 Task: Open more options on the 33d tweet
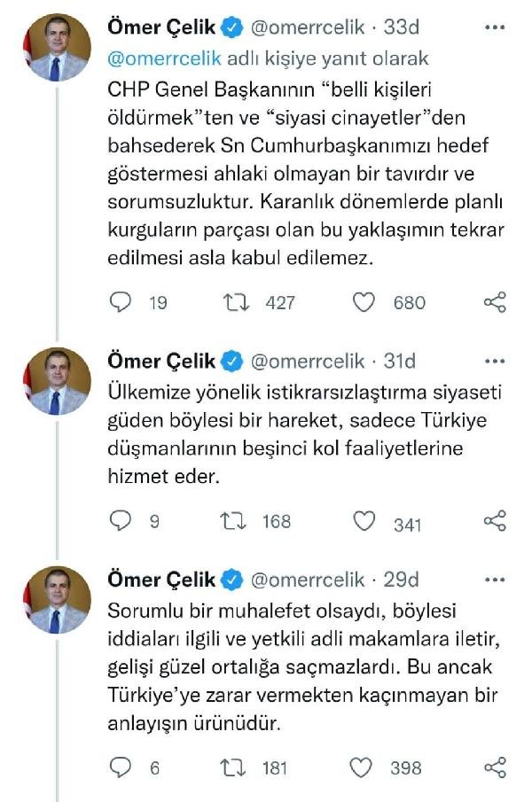click(495, 28)
